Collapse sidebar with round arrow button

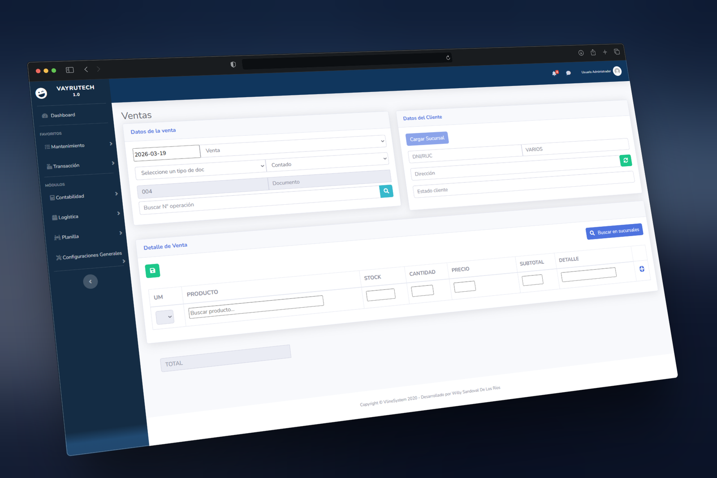[x=91, y=281]
